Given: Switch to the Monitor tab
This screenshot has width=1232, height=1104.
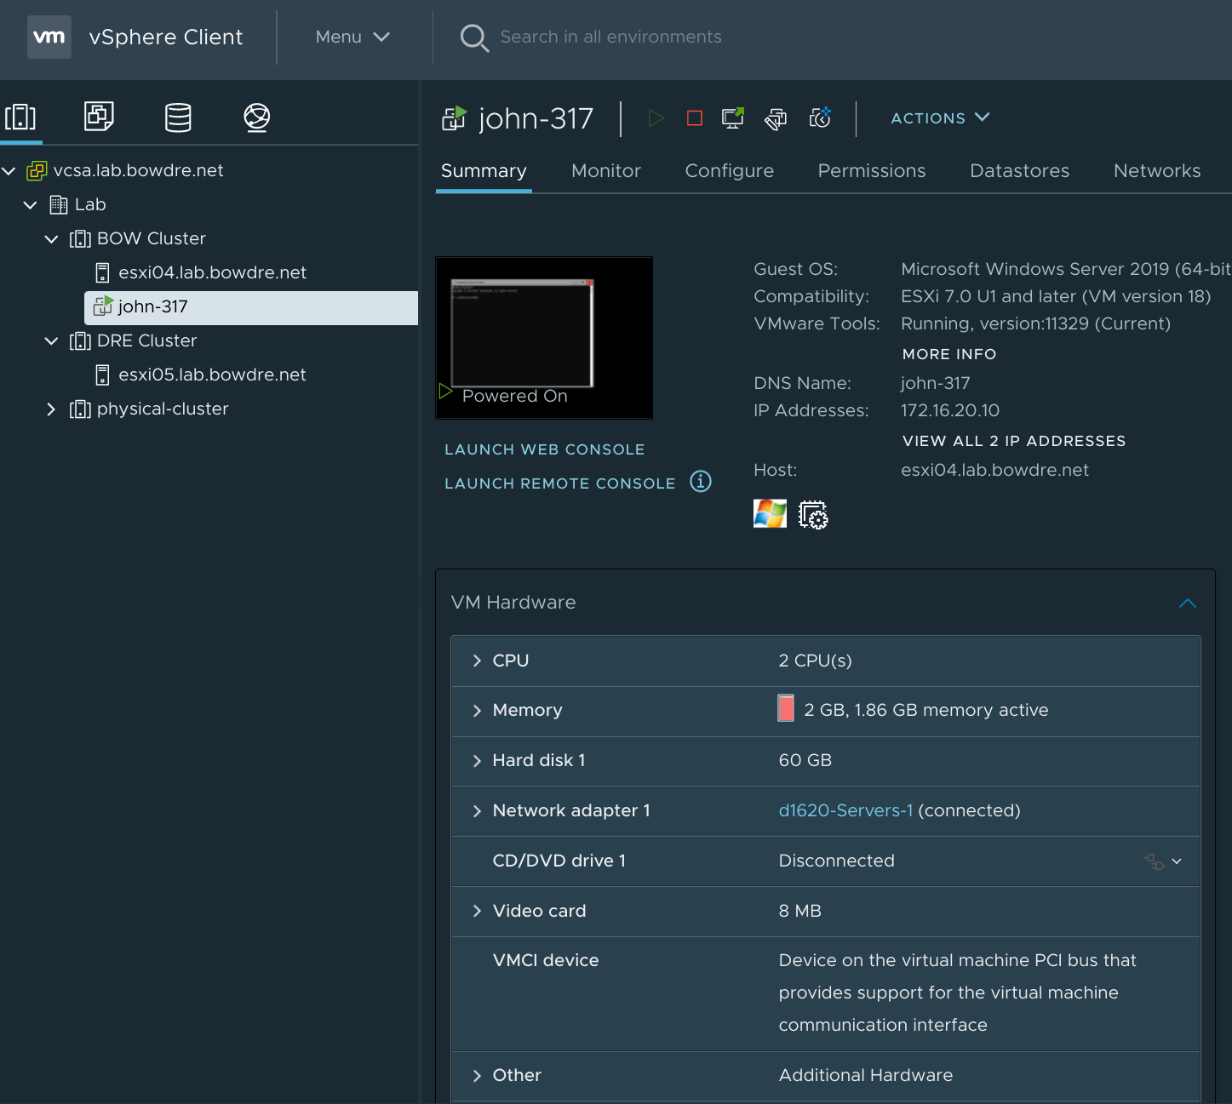Looking at the screenshot, I should (x=606, y=171).
